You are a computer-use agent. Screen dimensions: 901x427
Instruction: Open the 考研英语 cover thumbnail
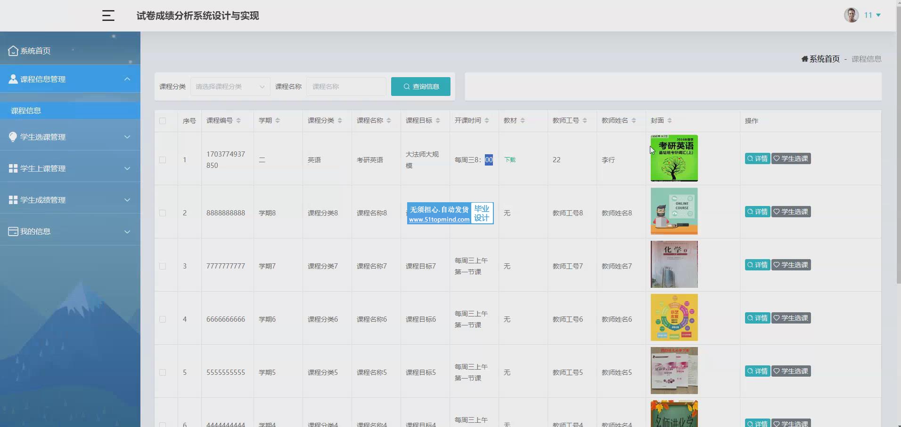click(x=674, y=158)
